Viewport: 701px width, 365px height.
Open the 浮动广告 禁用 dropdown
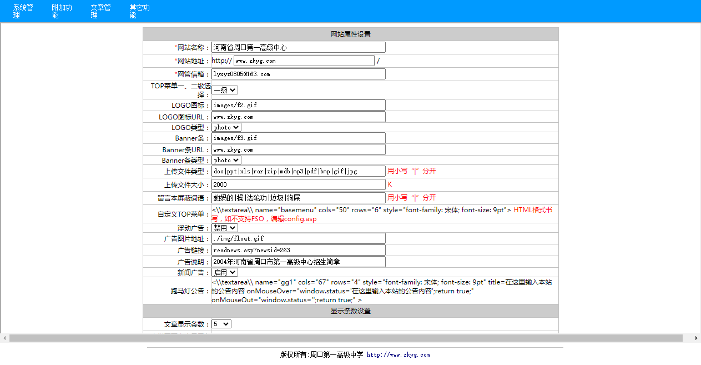pyautogui.click(x=225, y=228)
